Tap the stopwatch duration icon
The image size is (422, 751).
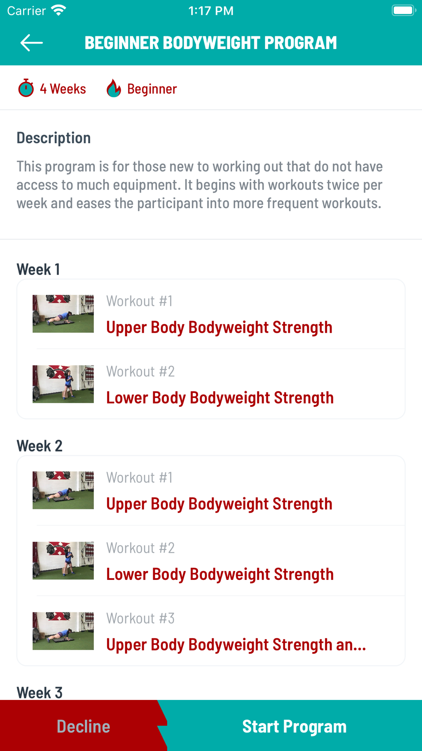pyautogui.click(x=26, y=88)
